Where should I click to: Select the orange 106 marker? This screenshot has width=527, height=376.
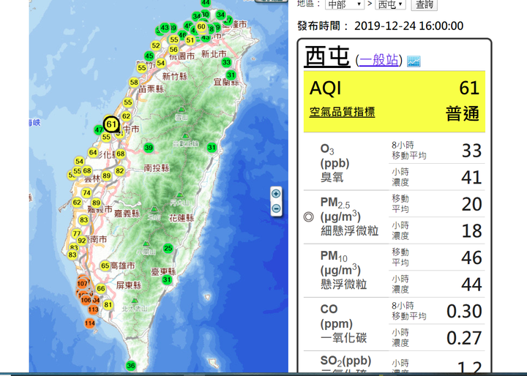pos(86,300)
